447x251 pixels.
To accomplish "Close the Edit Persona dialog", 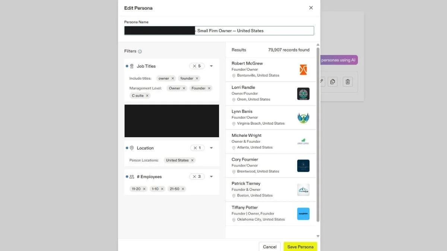I will click(311, 8).
